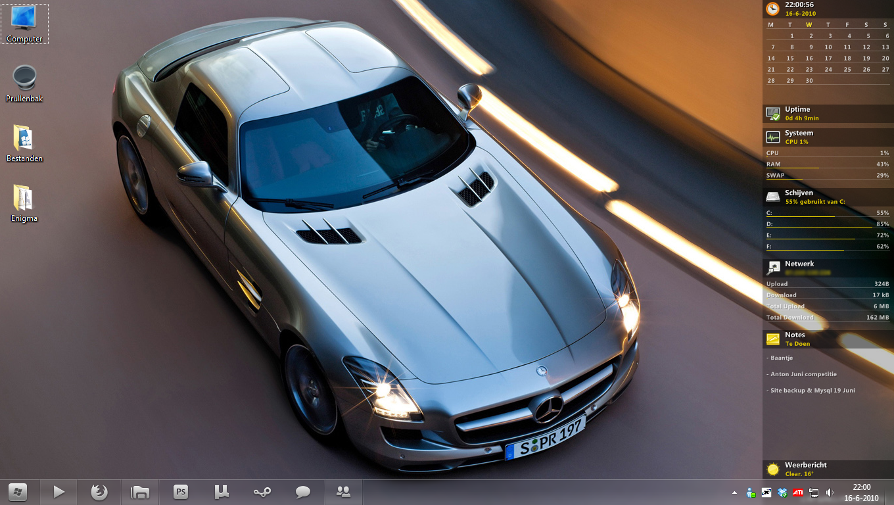Click the SWAP usage row at 29%
Viewport: 894px width, 505px height.
828,176
